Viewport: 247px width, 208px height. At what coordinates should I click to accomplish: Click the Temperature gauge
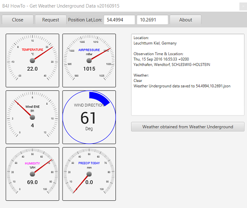point(32,61)
